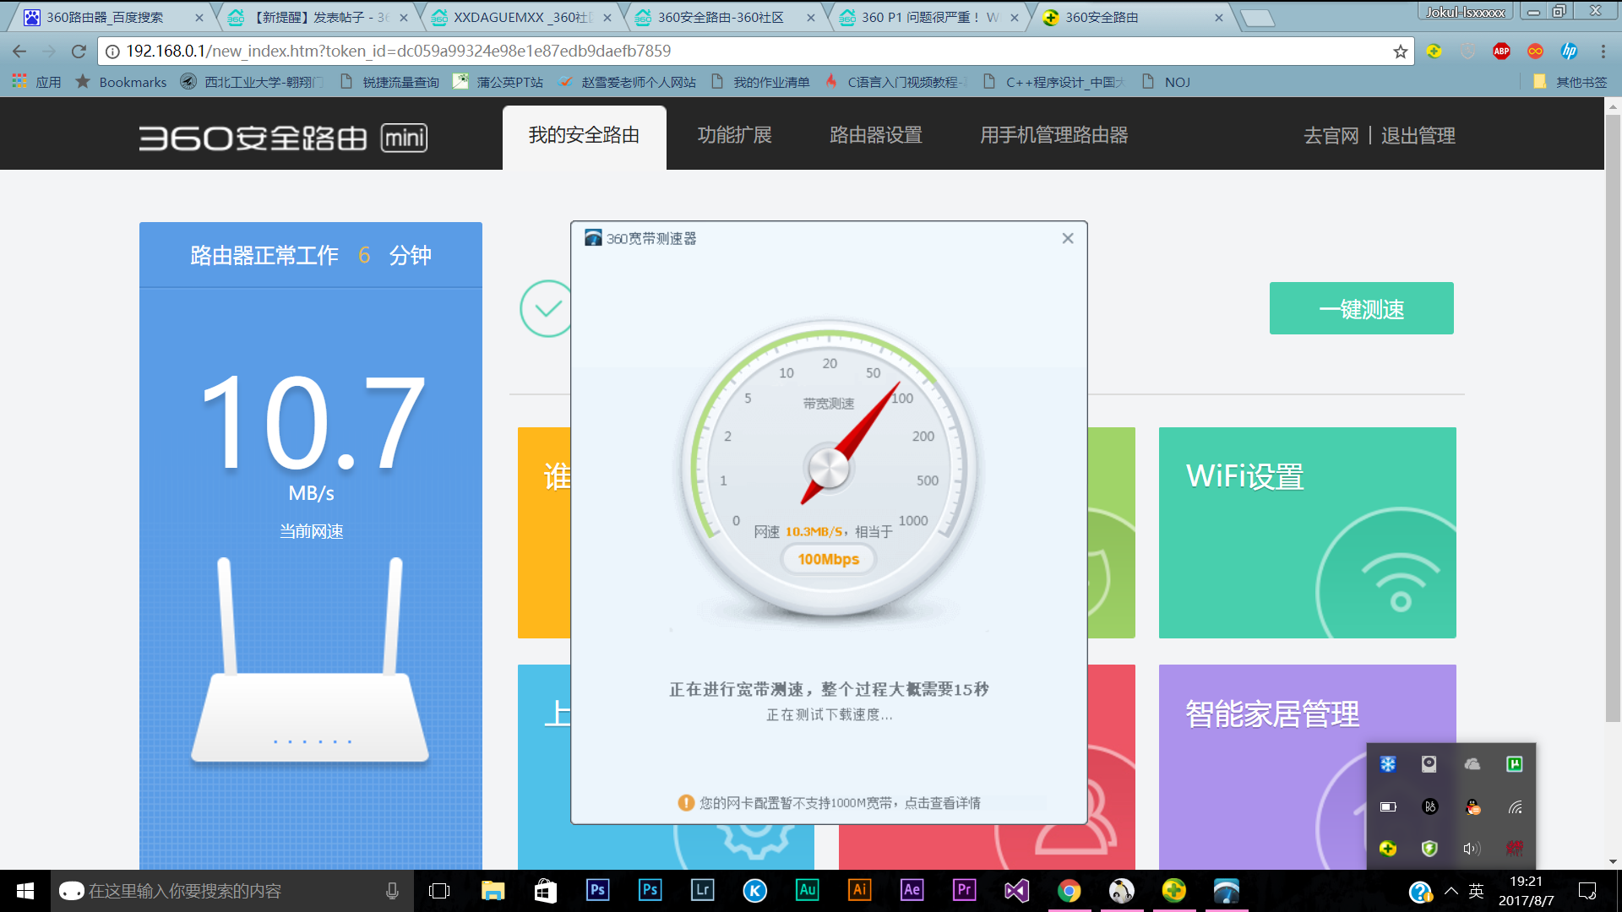1622x912 pixels.
Task: Start a speed test with 一键测速
Action: 1361,308
